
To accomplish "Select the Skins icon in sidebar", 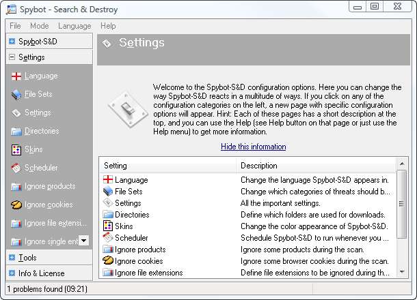I will [x=16, y=150].
